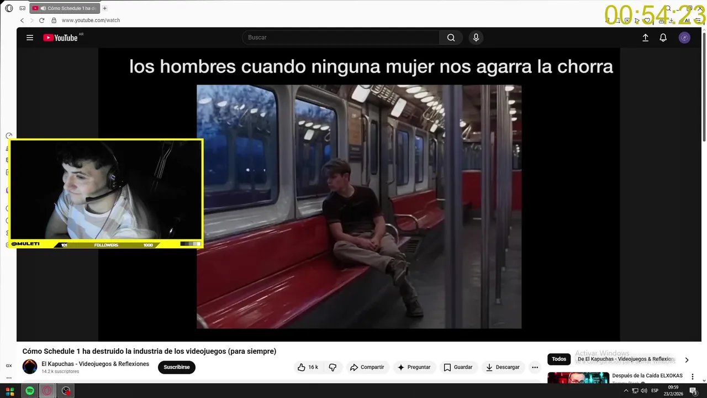Open the Opera menu logo button
This screenshot has height=398, width=707.
click(9, 8)
